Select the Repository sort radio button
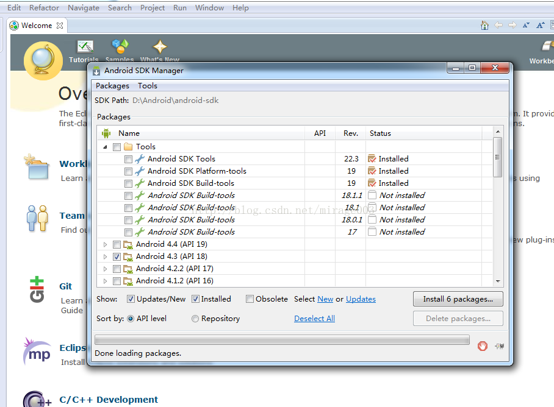 [195, 319]
